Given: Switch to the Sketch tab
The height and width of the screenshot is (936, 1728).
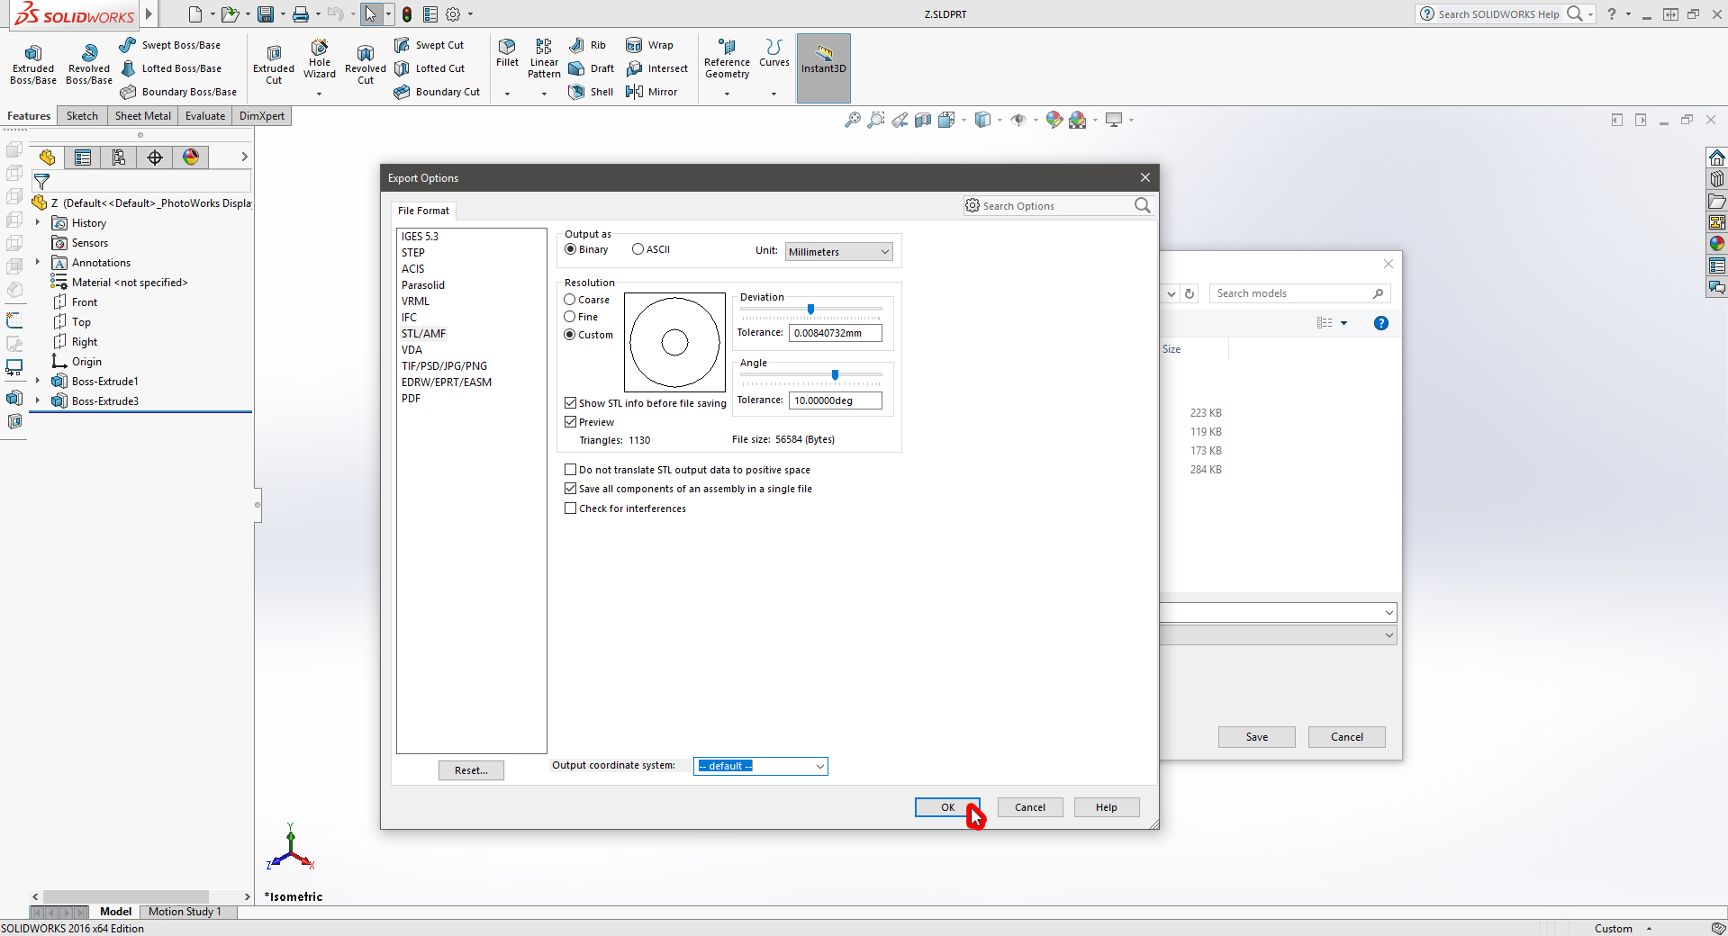Looking at the screenshot, I should pos(82,116).
